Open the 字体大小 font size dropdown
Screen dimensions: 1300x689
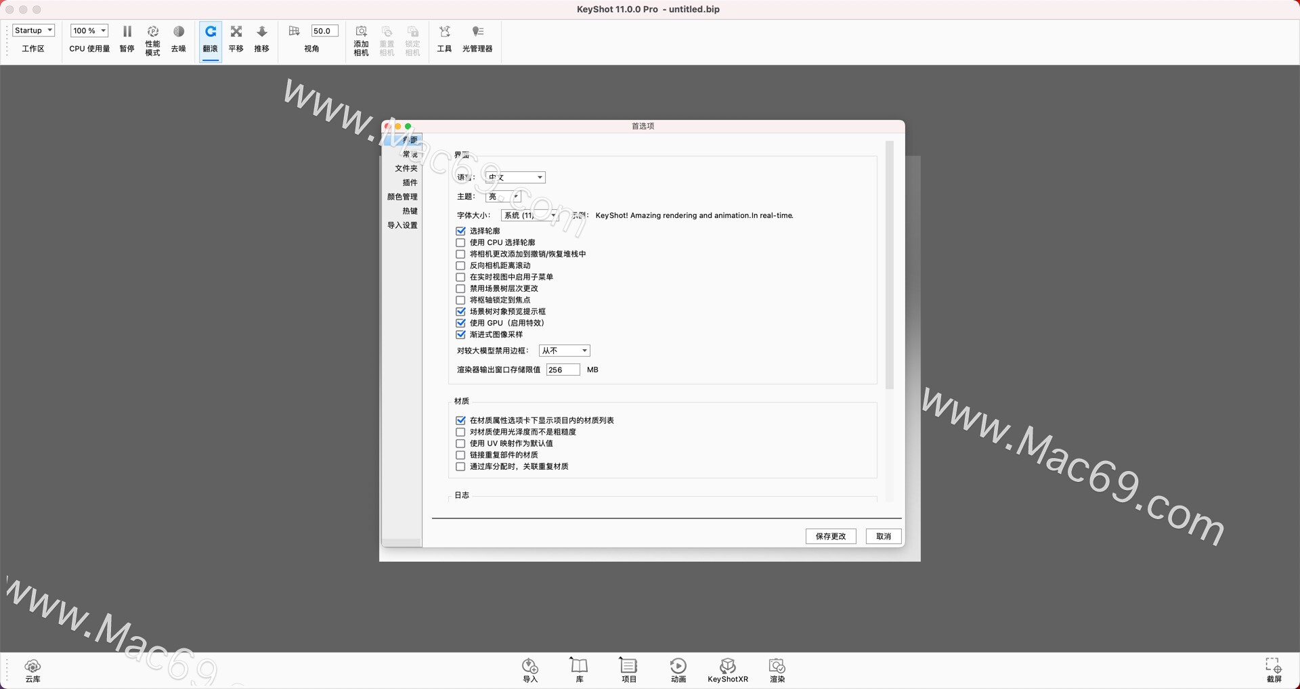point(529,215)
